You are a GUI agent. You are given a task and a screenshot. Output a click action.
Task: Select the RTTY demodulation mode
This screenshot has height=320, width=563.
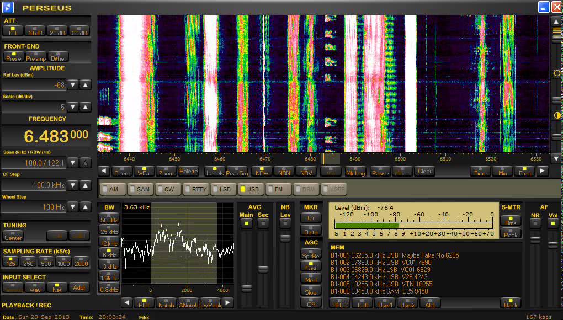click(x=196, y=189)
